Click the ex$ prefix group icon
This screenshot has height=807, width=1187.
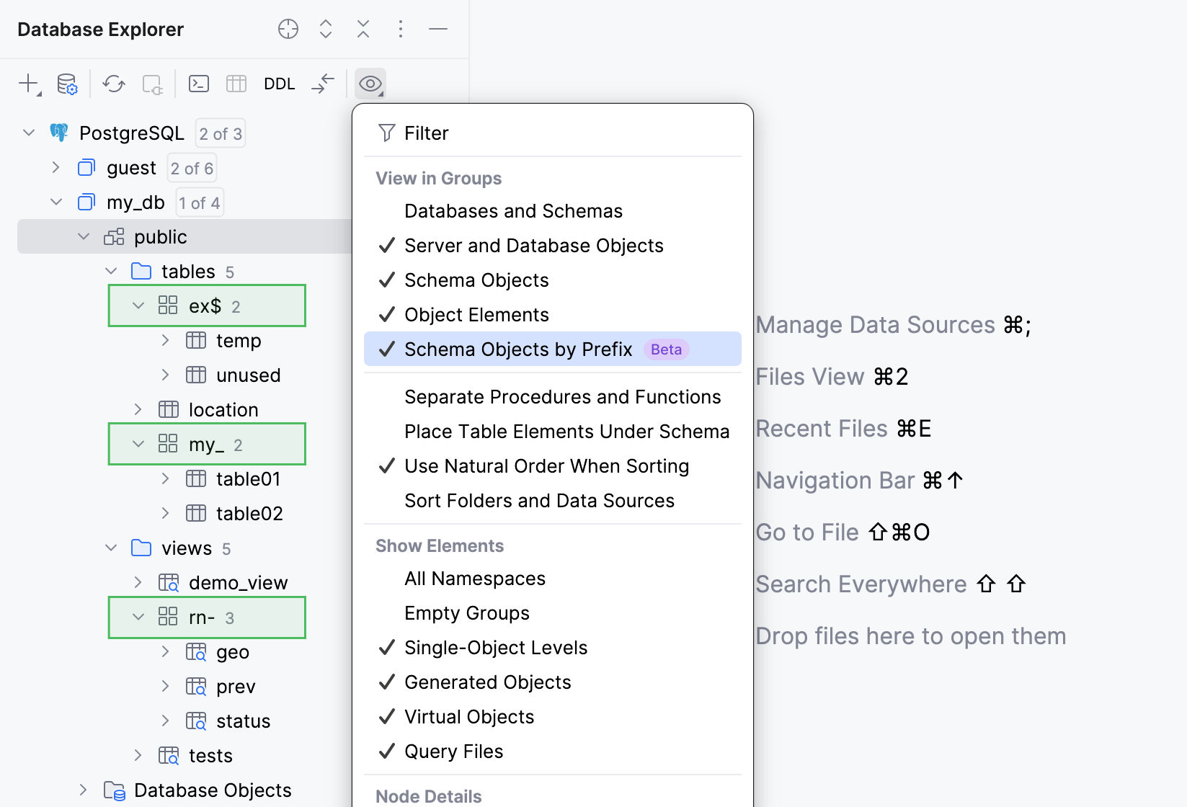pyautogui.click(x=168, y=306)
